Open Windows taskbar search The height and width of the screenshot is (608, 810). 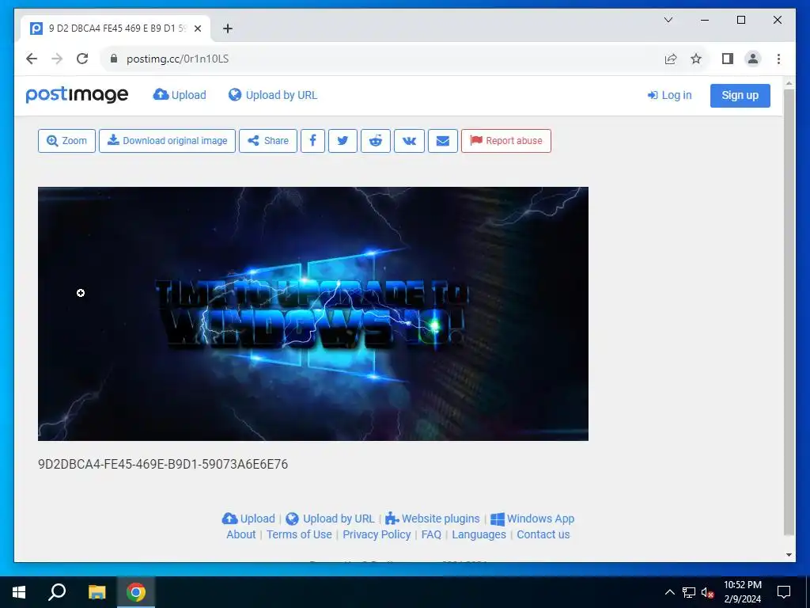pos(57,592)
